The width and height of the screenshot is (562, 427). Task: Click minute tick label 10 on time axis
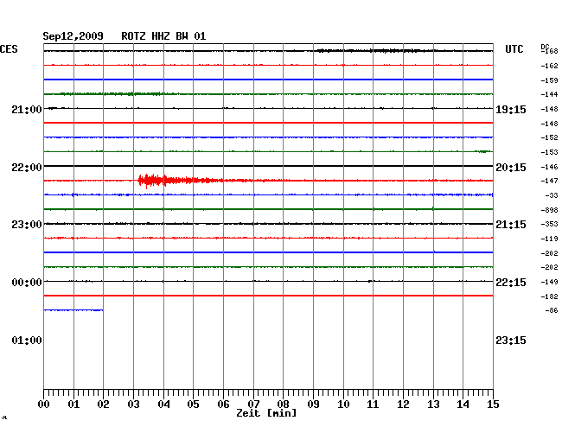point(343,405)
